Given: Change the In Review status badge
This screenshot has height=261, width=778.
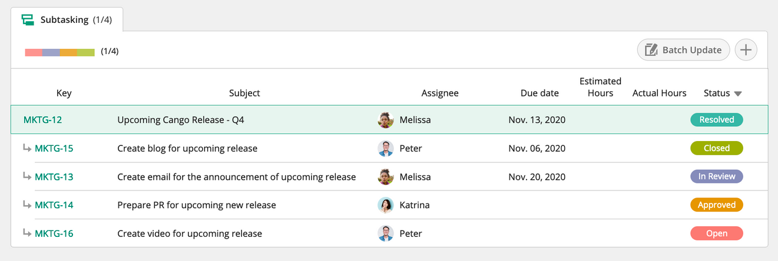Looking at the screenshot, I should pos(716,176).
